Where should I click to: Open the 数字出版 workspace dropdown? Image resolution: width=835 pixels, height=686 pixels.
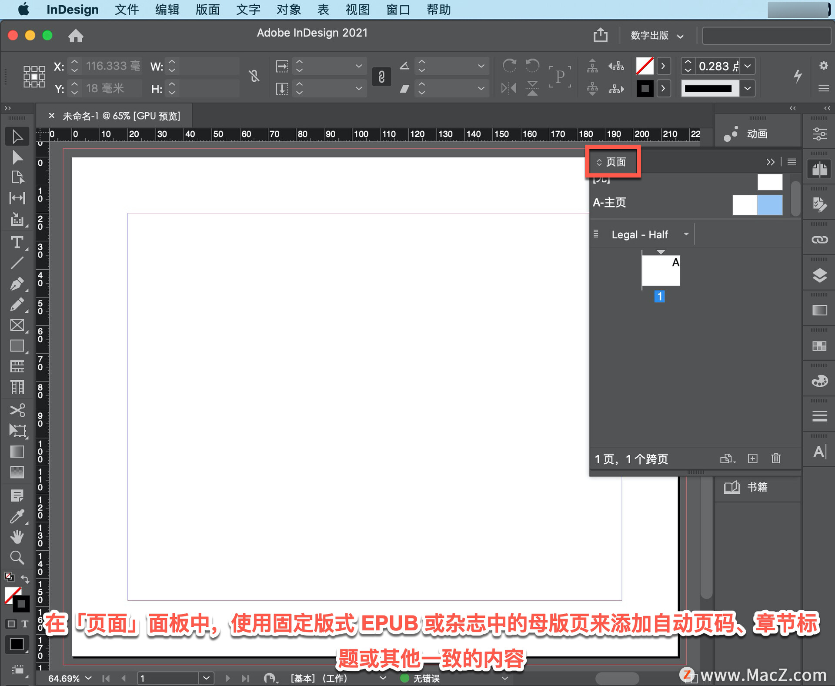click(x=657, y=36)
